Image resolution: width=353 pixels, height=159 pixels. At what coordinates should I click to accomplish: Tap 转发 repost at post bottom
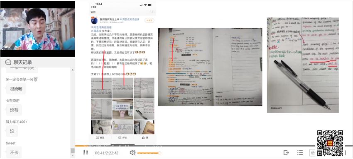100,137
